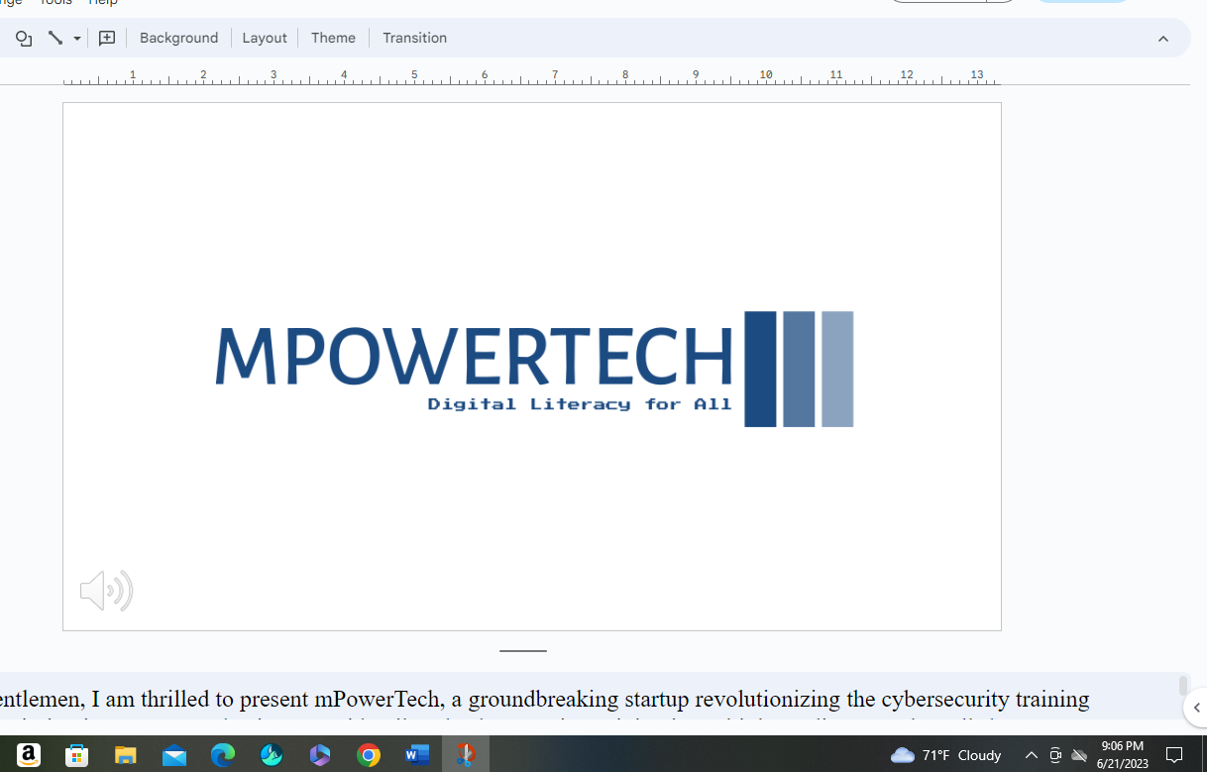Click the speaker notes text
The width and height of the screenshot is (1207, 772).
(544, 699)
